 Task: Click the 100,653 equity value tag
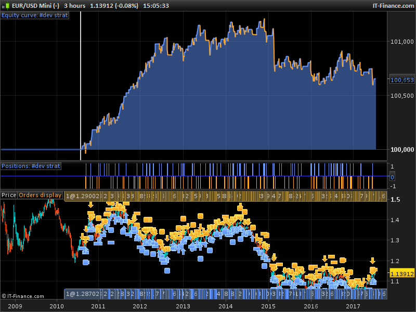coord(401,80)
